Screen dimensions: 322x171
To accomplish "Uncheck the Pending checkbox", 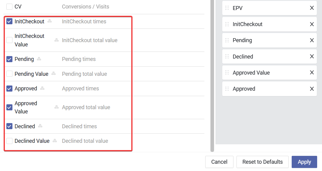I will 9,59.
